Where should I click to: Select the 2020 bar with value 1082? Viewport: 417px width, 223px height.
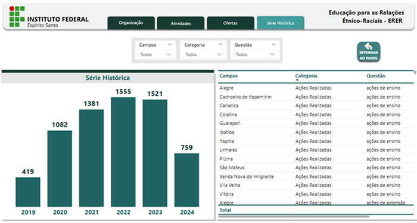[x=60, y=169]
